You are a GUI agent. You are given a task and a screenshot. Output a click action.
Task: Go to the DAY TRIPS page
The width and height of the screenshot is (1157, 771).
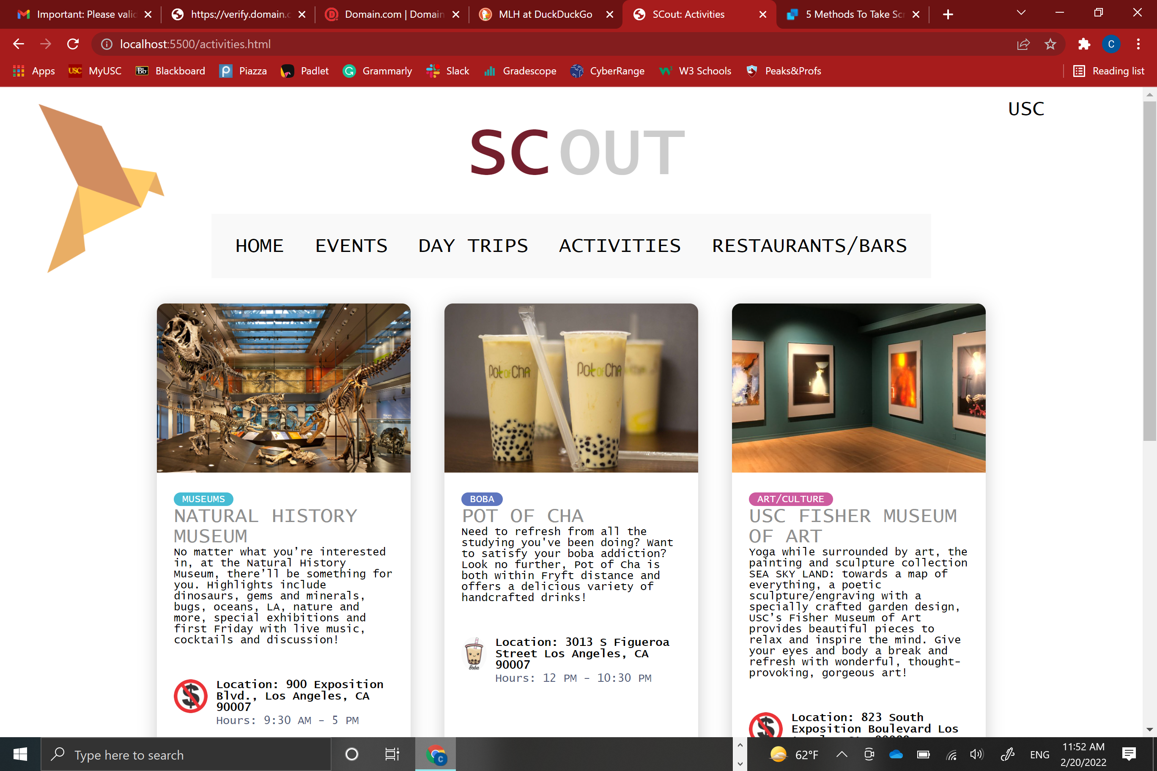pos(473,245)
